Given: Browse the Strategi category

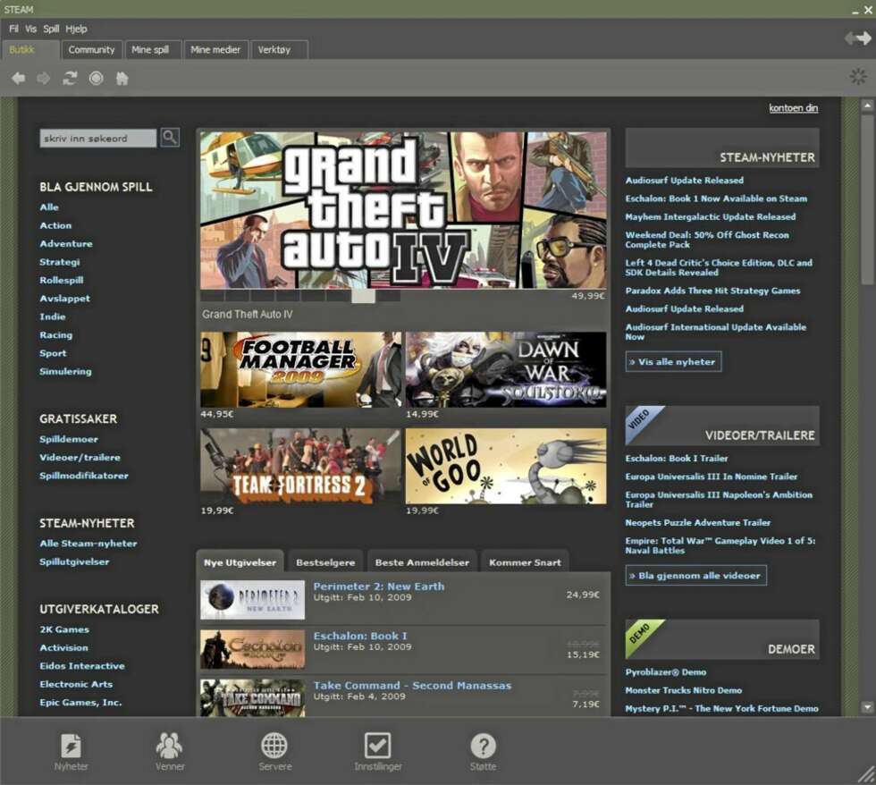Looking at the screenshot, I should 59,262.
